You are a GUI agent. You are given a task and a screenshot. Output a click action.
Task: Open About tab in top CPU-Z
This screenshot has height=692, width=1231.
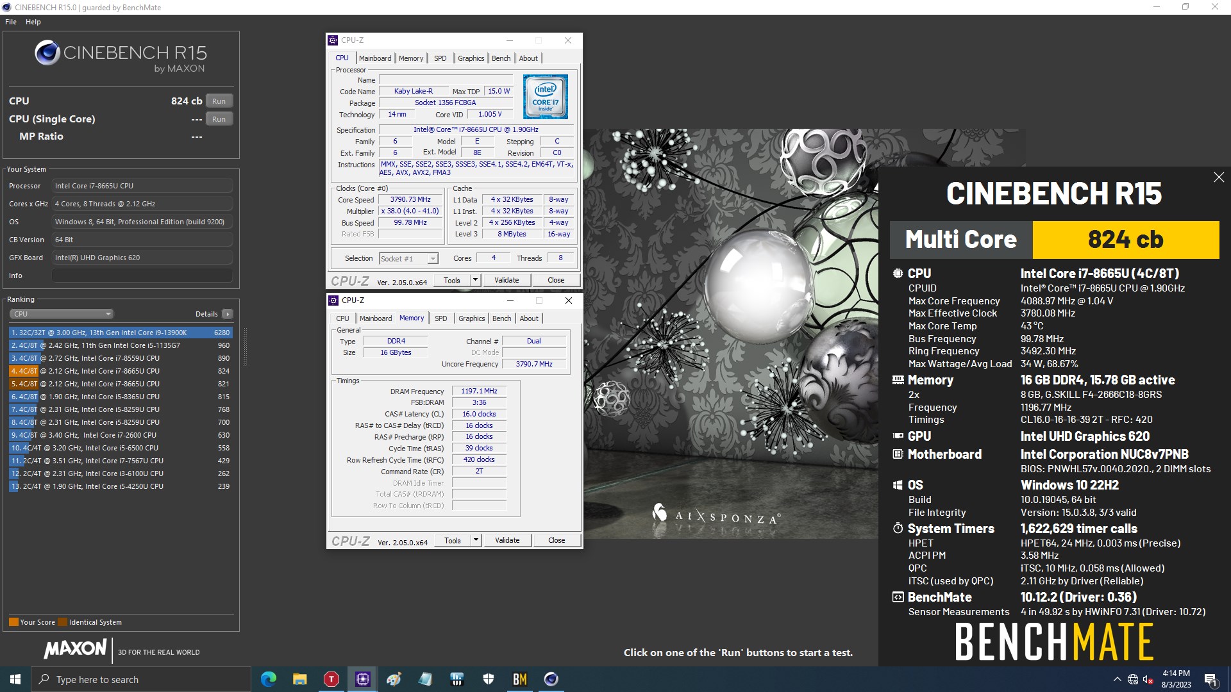point(528,58)
